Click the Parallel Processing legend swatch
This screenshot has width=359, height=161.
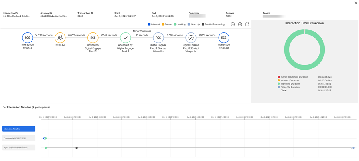203,24
